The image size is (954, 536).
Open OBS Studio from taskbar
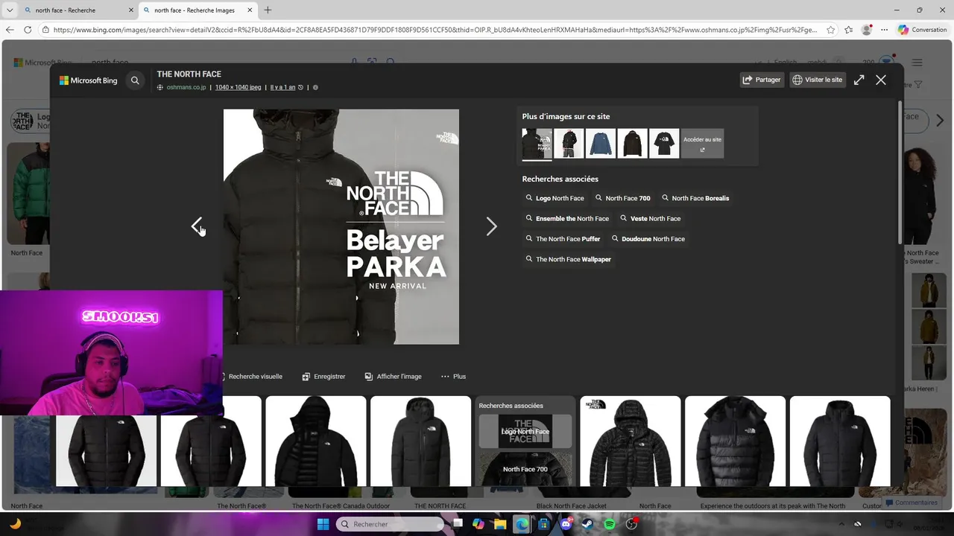point(632,524)
